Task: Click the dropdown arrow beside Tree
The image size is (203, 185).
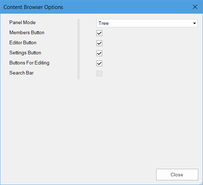Action: [194, 23]
